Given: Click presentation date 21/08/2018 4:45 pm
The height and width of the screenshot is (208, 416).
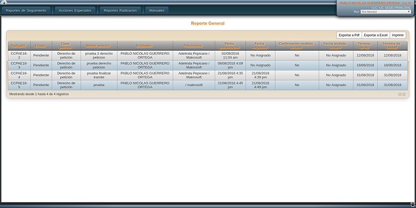Looking at the screenshot, I should 230,85.
